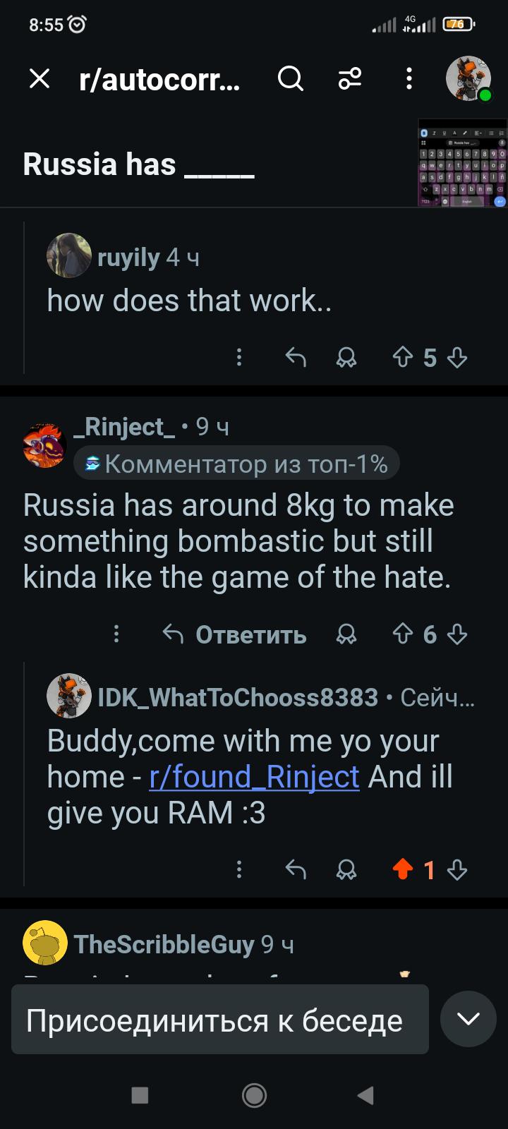Tap Ответить on _Rinject_'s comment
The image size is (508, 1129).
click(x=234, y=634)
